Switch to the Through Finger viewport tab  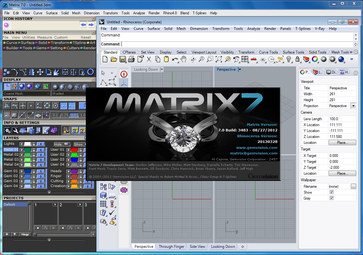tap(171, 247)
